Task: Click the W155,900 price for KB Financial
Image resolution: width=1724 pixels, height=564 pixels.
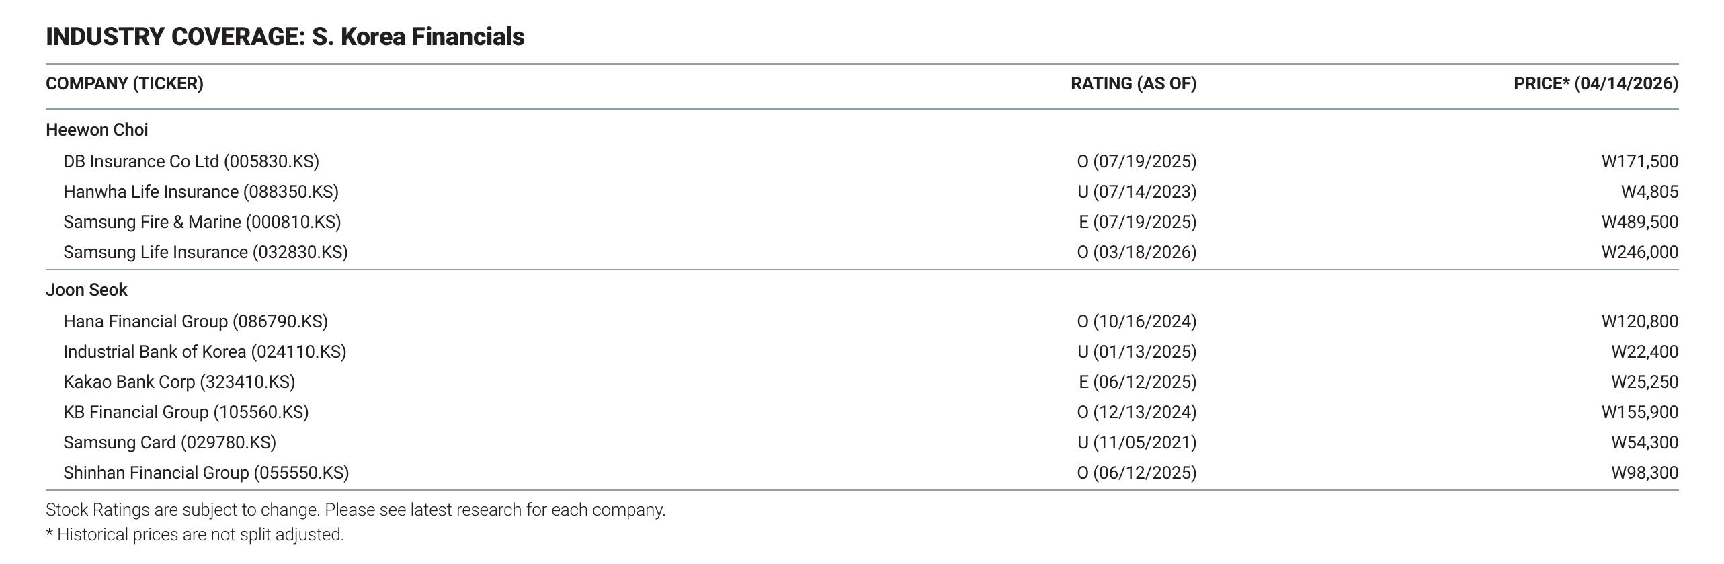Action: tap(1640, 413)
